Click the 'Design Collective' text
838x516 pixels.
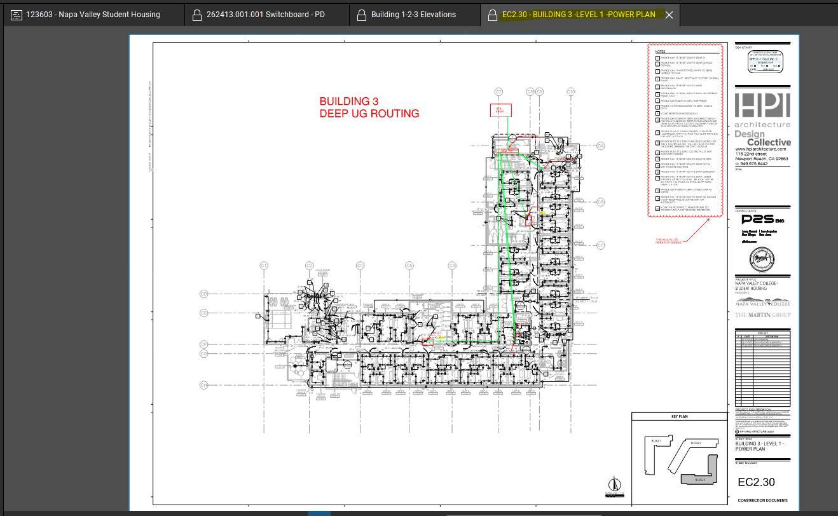[763, 138]
